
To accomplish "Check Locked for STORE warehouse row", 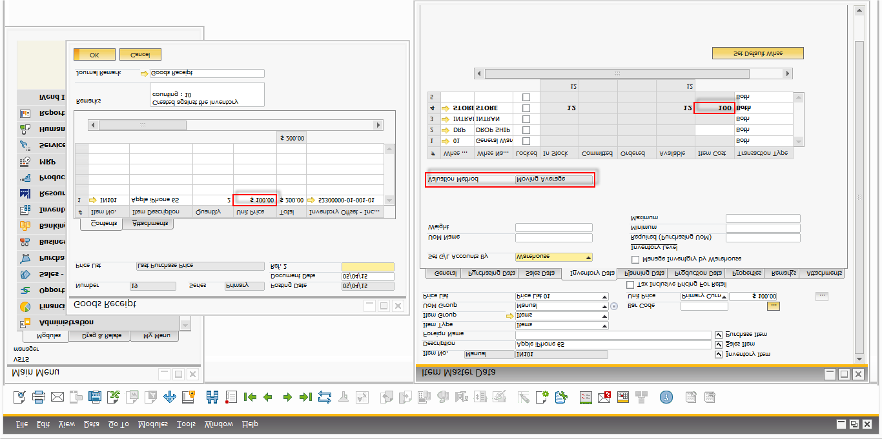I will (x=526, y=108).
